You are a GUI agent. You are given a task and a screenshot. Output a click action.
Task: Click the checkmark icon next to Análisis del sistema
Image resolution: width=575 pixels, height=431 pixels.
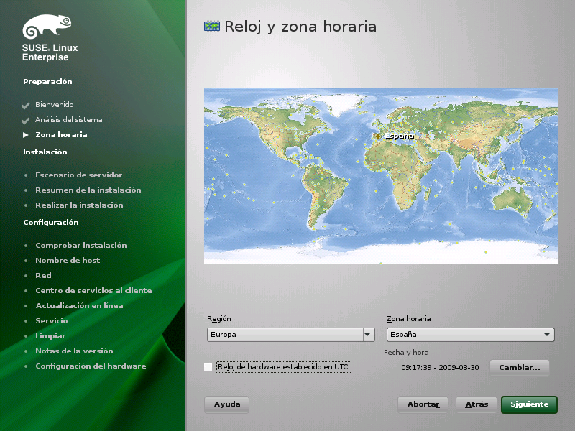click(26, 121)
